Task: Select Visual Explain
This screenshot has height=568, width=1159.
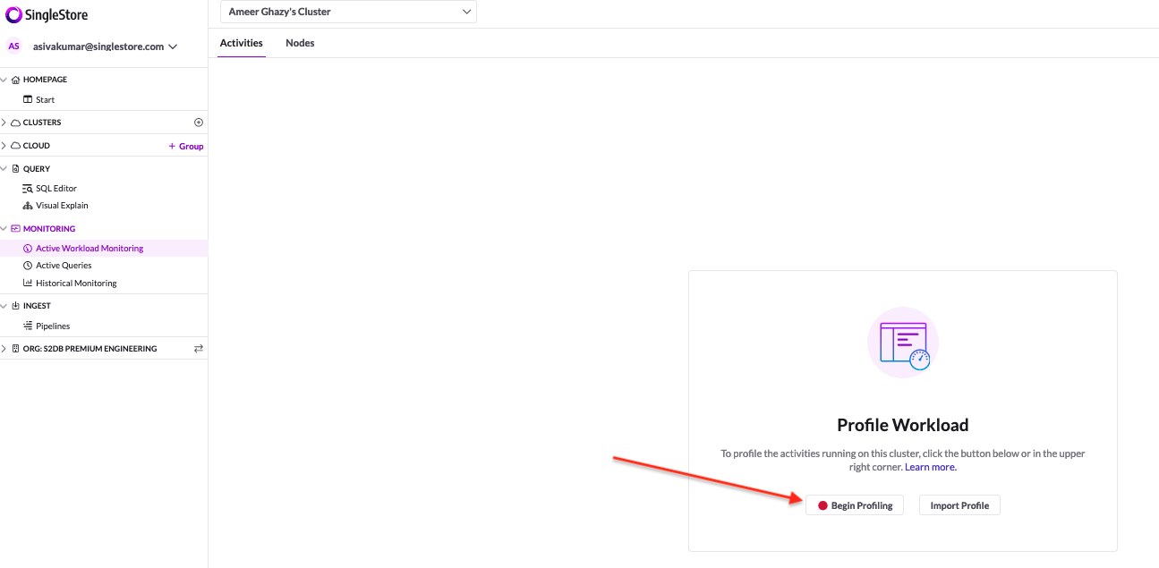Action: [x=63, y=205]
